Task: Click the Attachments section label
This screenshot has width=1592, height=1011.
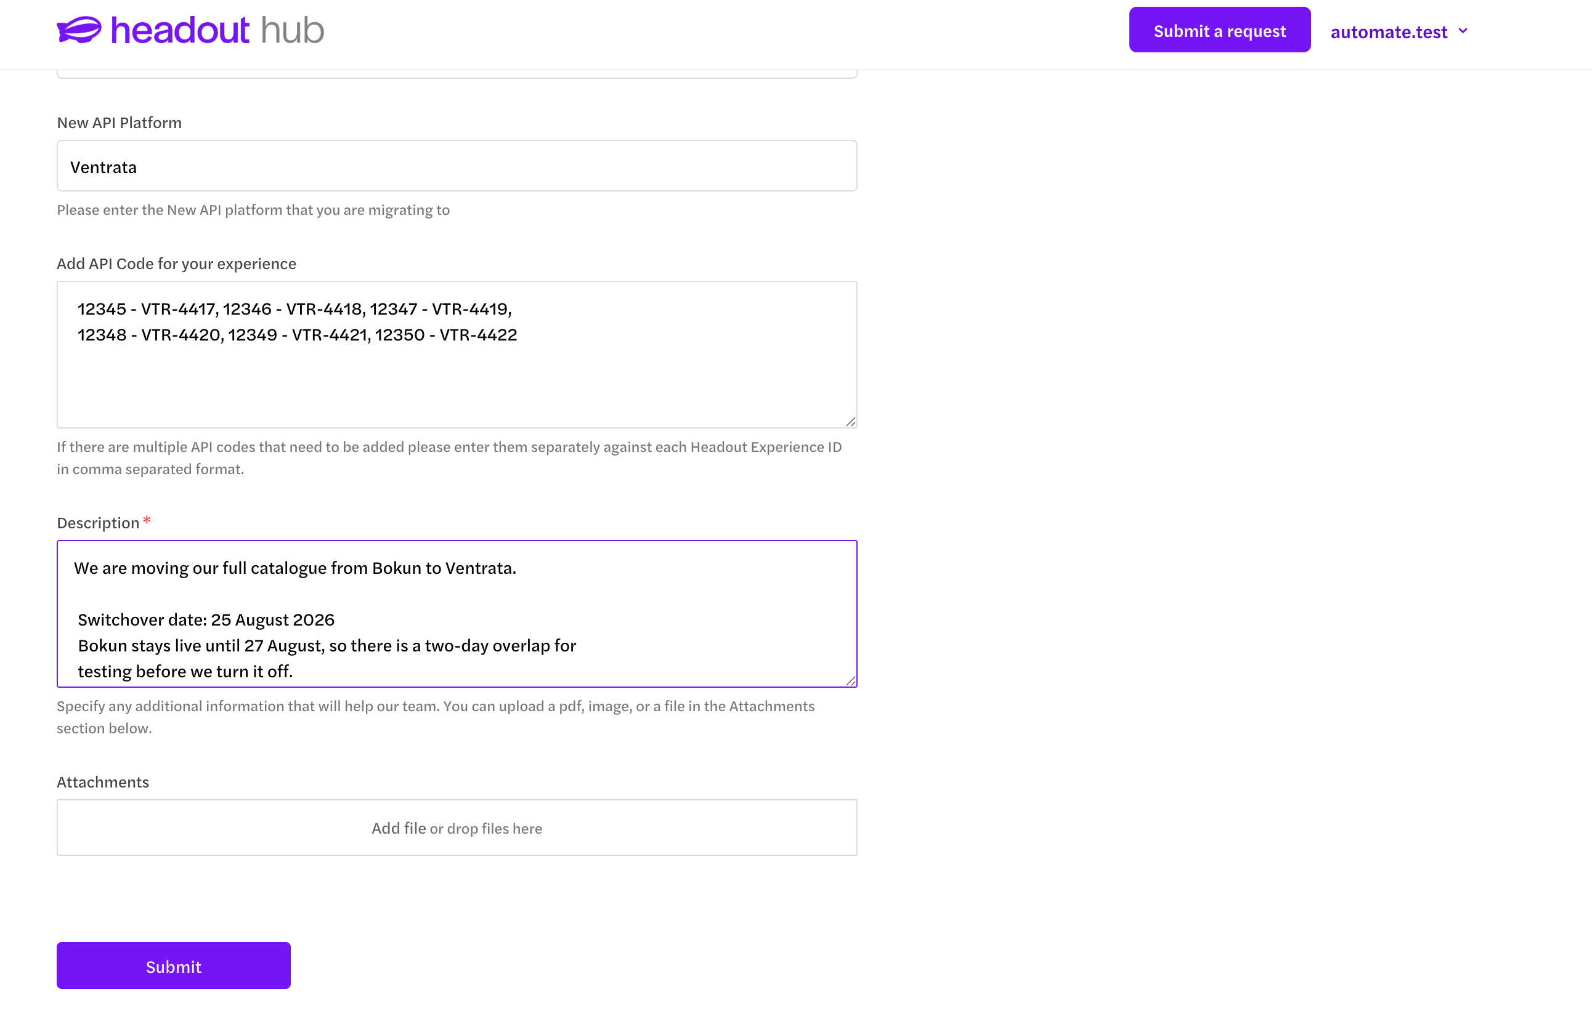Action: tap(103, 783)
